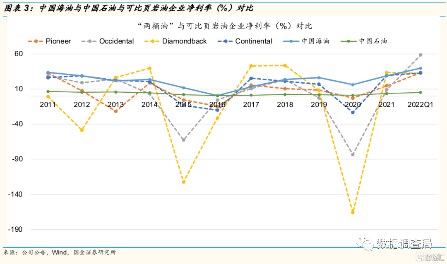This screenshot has width=447, height=264.
Task: Click the y-axis label 60
Action: [x=19, y=54]
